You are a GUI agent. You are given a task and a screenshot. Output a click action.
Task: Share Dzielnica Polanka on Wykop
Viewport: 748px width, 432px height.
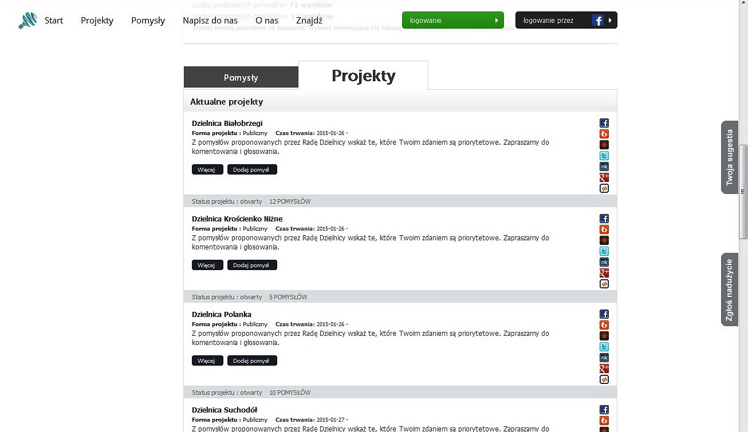click(604, 379)
